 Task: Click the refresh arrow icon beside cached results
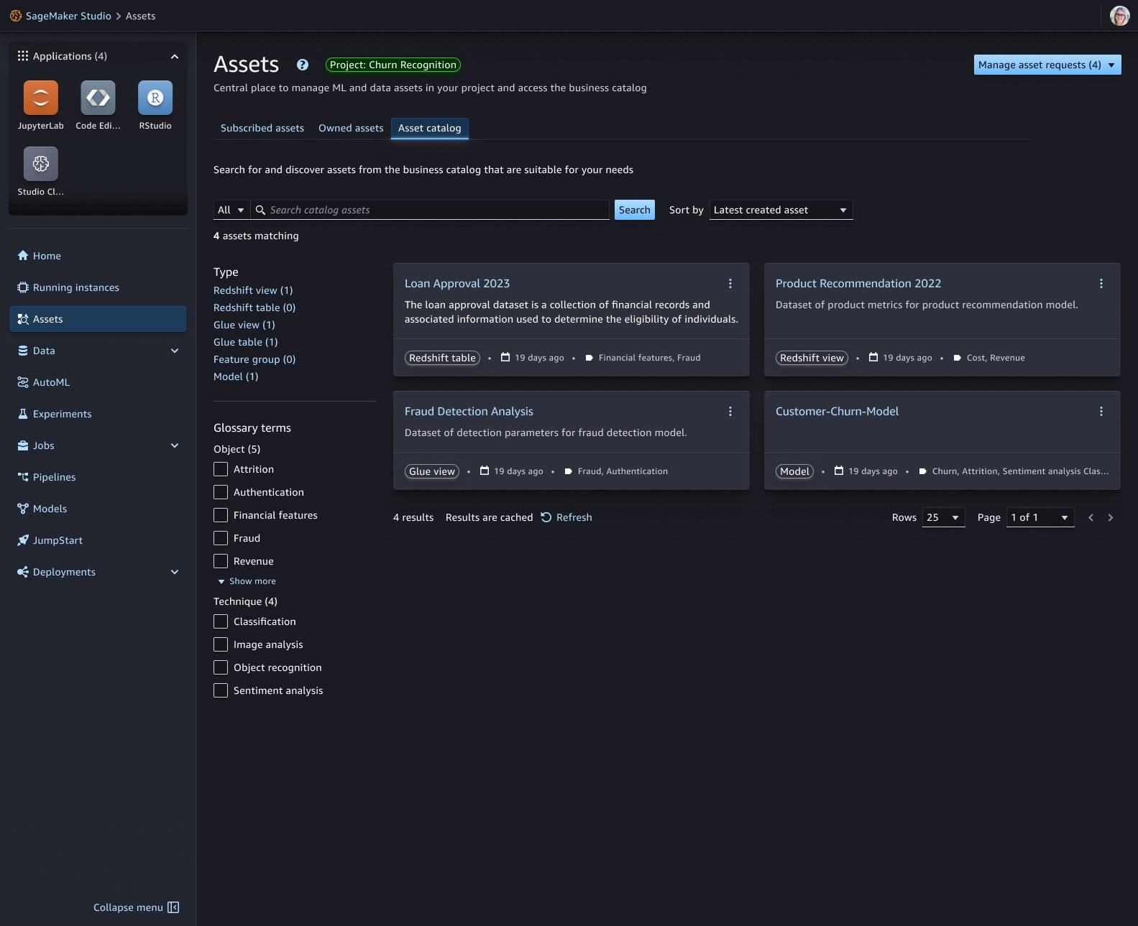546,517
